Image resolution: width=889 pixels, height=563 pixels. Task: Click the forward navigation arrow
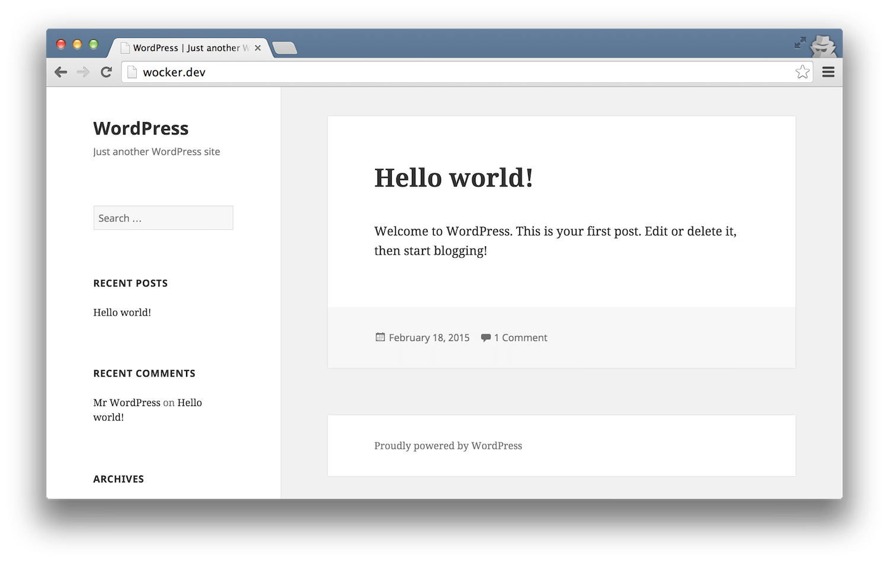(83, 72)
